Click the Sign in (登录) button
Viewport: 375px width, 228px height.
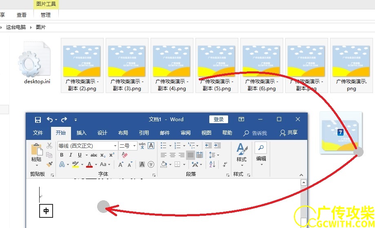point(219,120)
